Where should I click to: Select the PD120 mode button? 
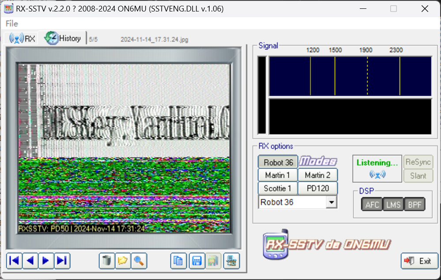[317, 188]
